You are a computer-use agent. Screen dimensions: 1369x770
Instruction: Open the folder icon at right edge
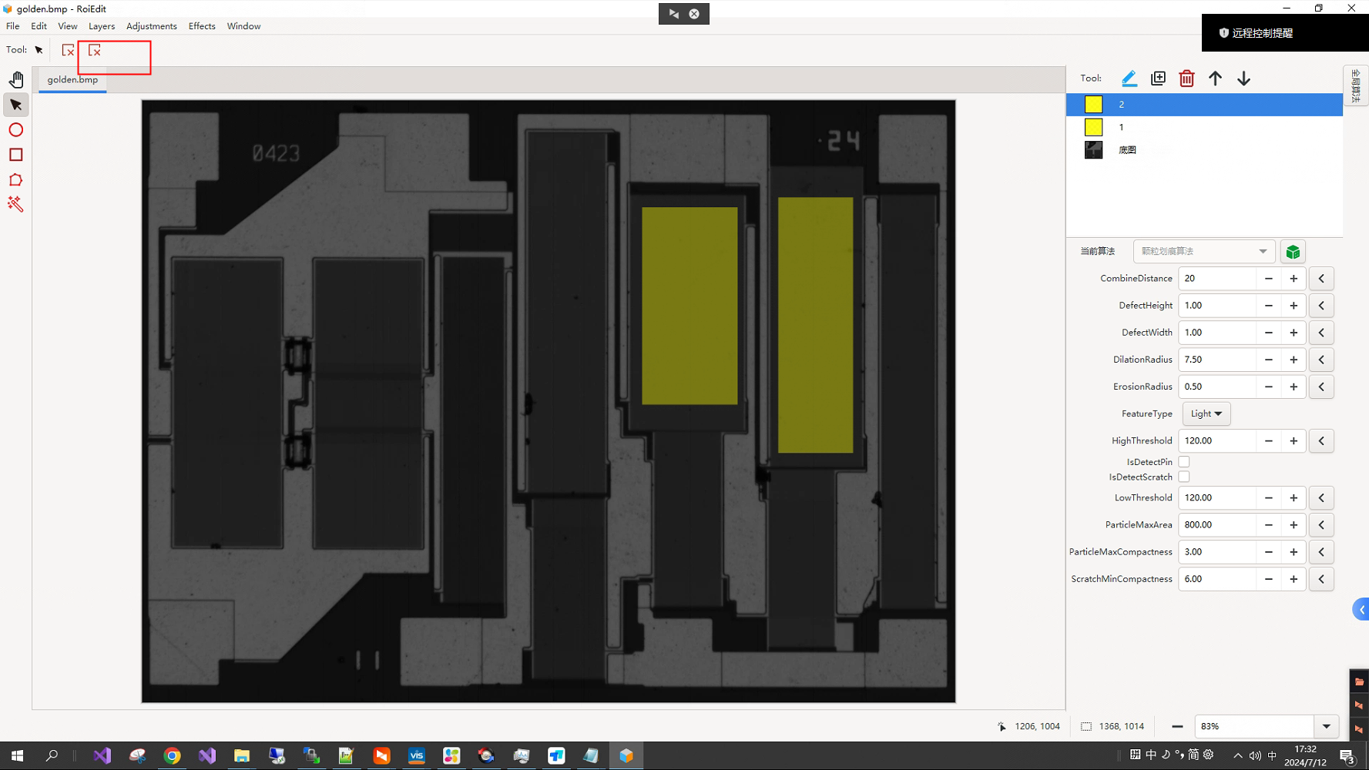click(1360, 682)
